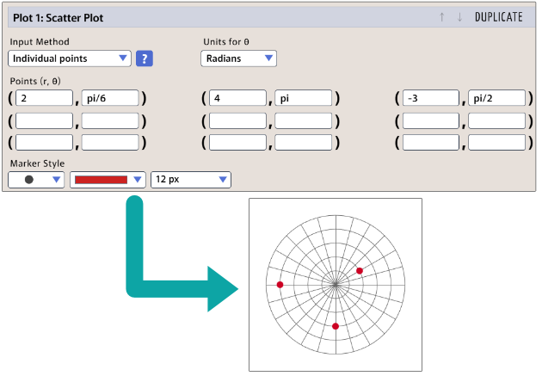The height and width of the screenshot is (376, 542).
Task: Open the red marker color dropdown
Action: [x=108, y=179]
